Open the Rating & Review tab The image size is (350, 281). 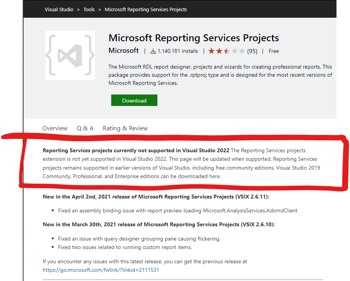coord(125,128)
